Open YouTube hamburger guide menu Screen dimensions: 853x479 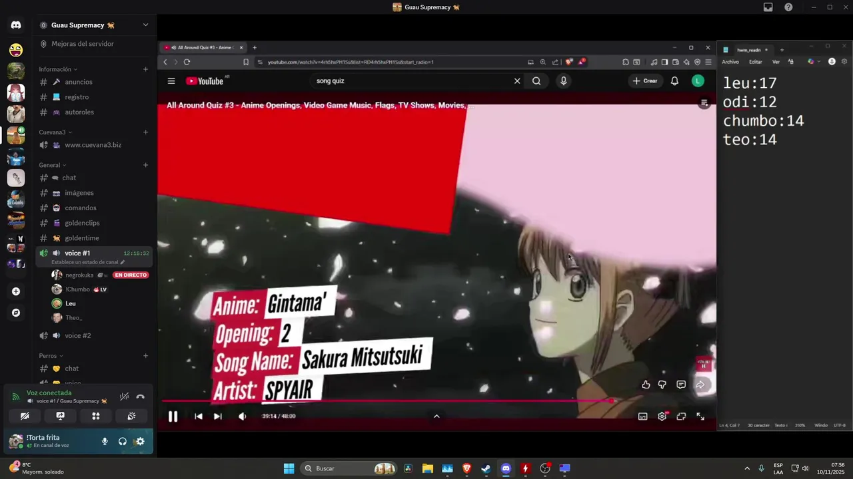pyautogui.click(x=171, y=81)
